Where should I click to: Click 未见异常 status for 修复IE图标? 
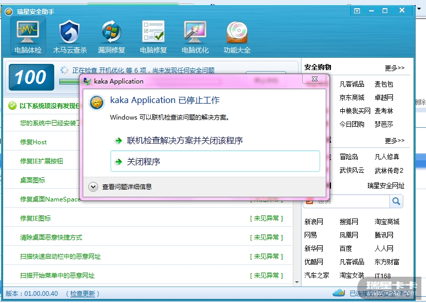pyautogui.click(x=266, y=218)
